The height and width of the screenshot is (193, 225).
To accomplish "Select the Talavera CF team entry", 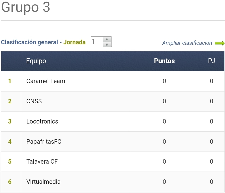I will pos(42,162).
